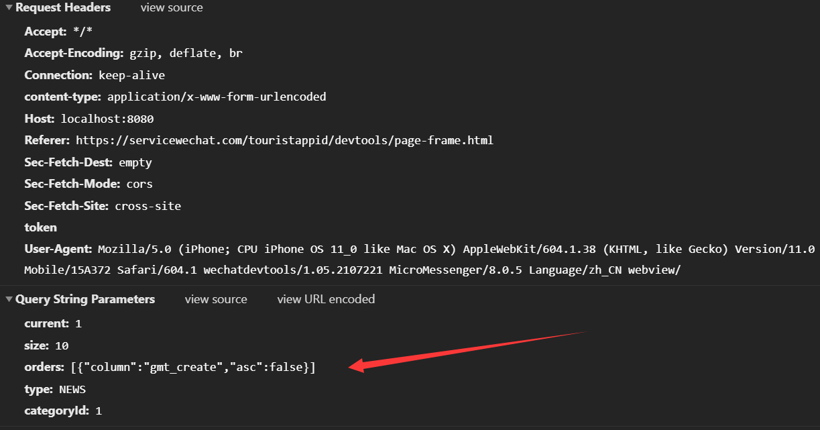Click the Sec-Fetch-Site header label
This screenshot has height=430, width=820.
point(66,206)
